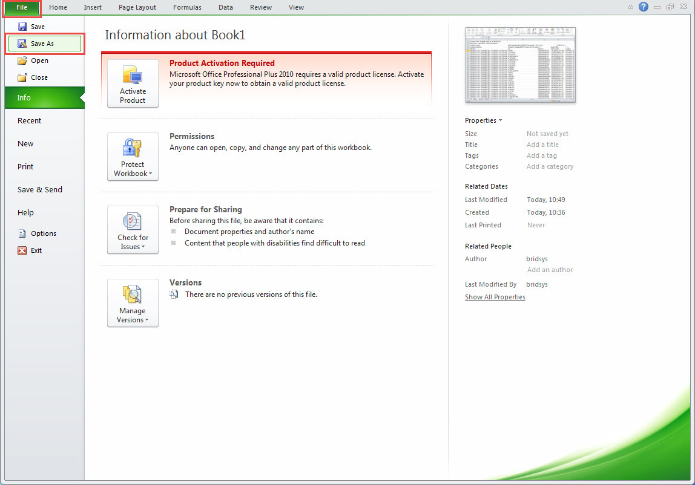
Task: Select Info in the backstage menu
Action: point(44,98)
